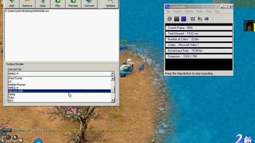255x143 pixels.
Task: Choose LG from the format list
Action: [59, 81]
